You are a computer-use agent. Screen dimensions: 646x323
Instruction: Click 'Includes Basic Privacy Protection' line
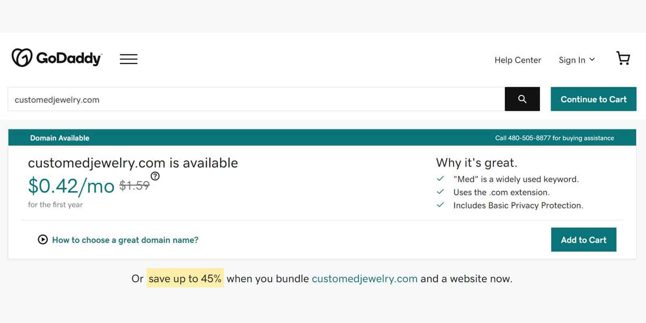point(518,205)
